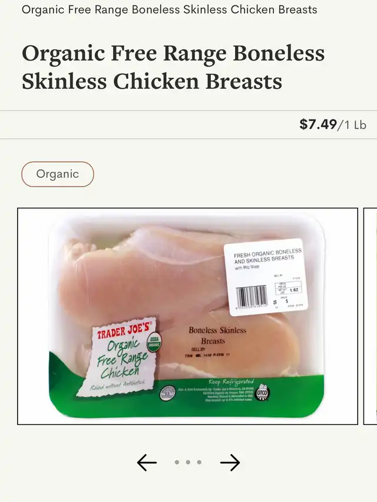
Task: Click the USDA Organic seal on package
Action: pos(154,343)
